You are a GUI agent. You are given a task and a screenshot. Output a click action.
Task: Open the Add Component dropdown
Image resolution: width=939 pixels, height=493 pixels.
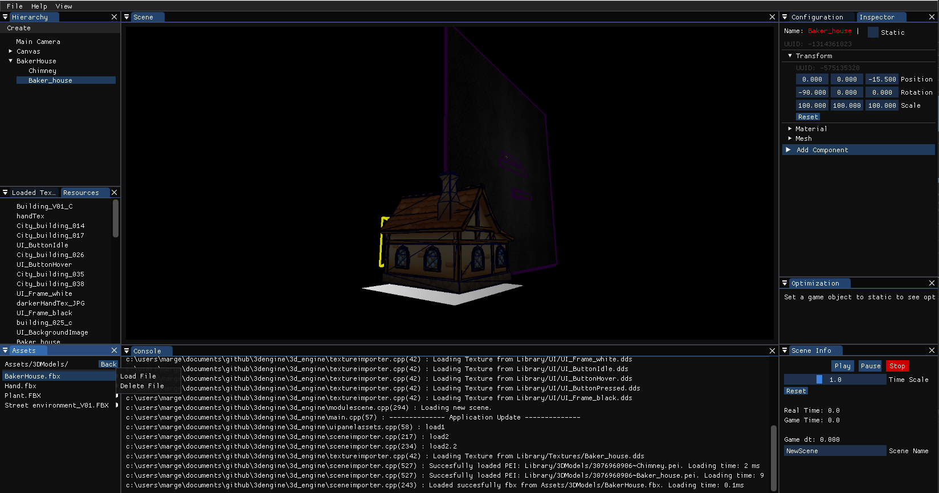(859, 150)
